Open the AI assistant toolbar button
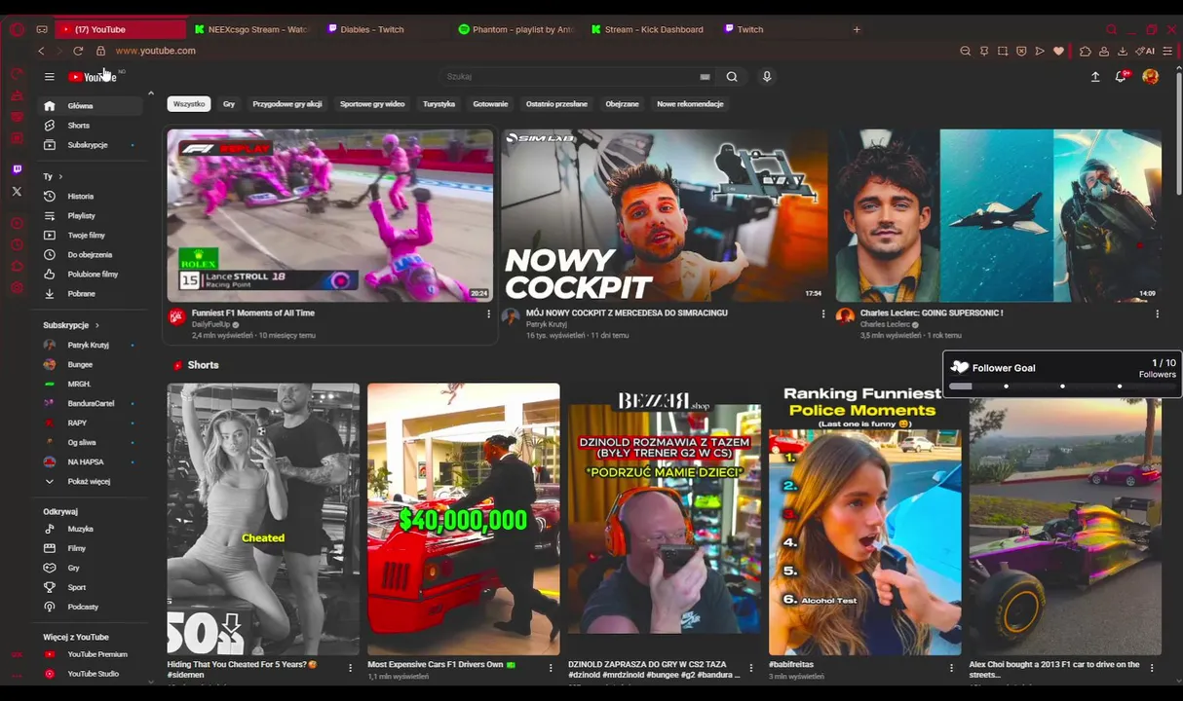Screen dimensions: 1183x701 (x=1145, y=51)
